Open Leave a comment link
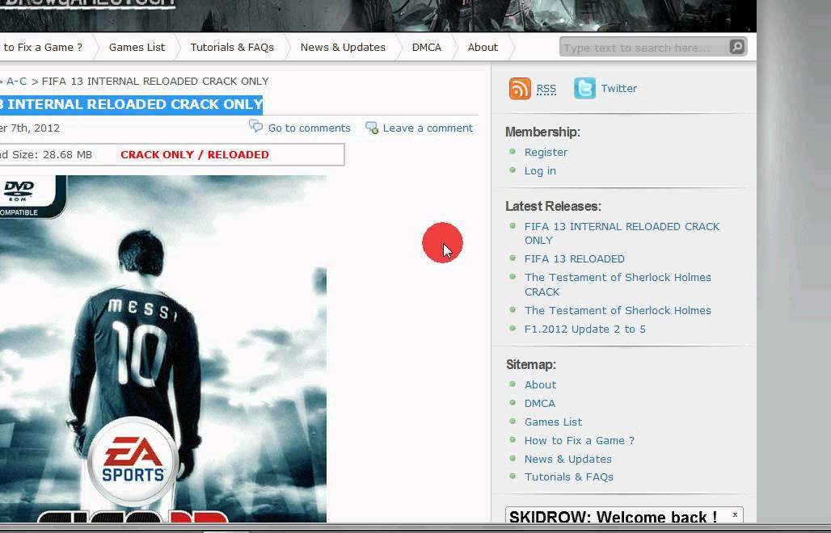 click(428, 128)
